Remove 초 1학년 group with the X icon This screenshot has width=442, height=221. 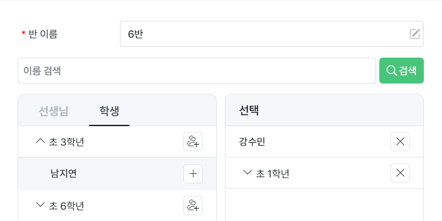(400, 173)
